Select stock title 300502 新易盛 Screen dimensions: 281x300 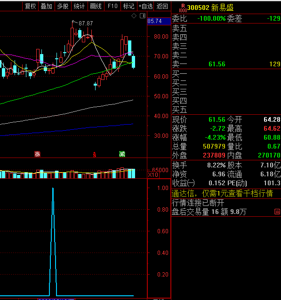point(210,8)
